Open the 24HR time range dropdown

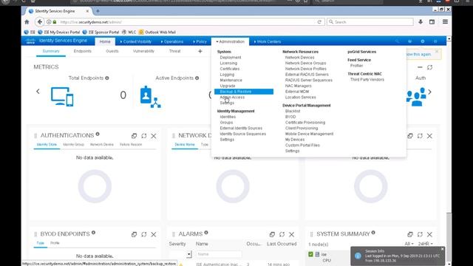[x=426, y=244]
